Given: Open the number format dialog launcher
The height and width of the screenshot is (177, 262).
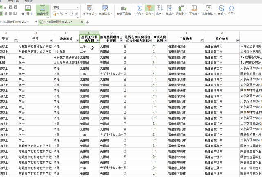Looking at the screenshot, I should 78,17.
